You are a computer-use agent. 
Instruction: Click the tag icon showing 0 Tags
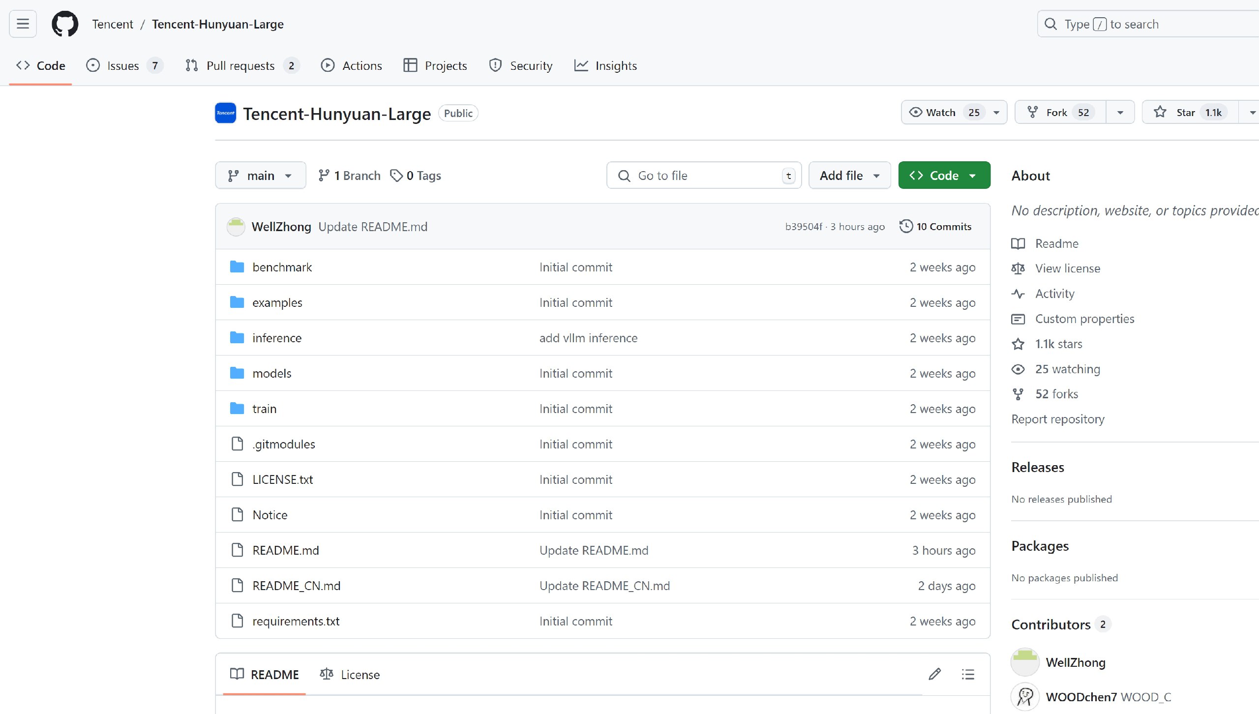point(396,176)
